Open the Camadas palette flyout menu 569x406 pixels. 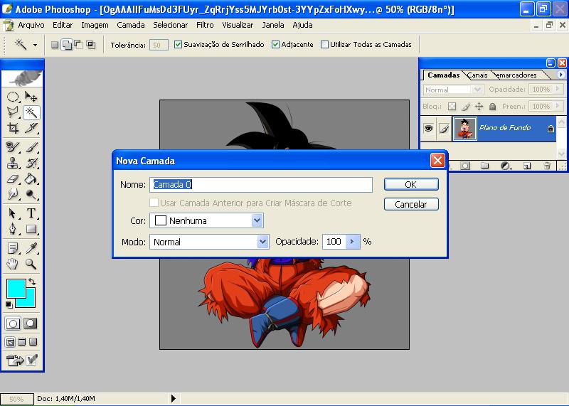tap(560, 75)
